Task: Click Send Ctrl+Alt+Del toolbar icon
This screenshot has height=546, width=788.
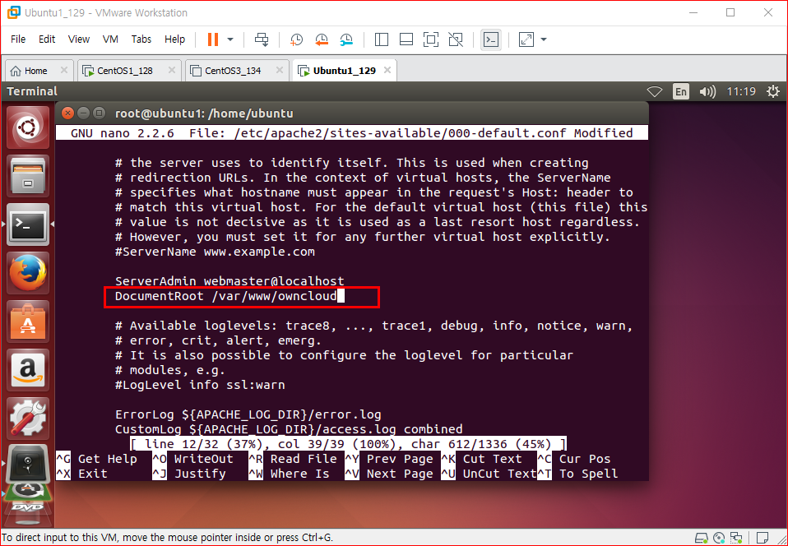Action: 262,39
